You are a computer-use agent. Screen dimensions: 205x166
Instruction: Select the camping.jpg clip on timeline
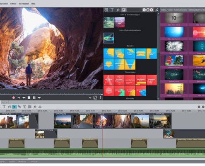63,121
